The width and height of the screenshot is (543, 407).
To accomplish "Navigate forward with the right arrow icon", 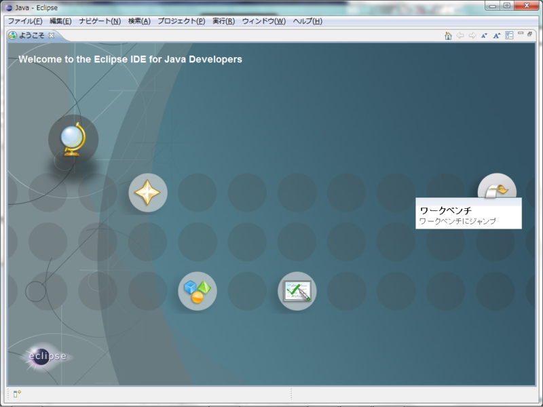I will point(472,35).
